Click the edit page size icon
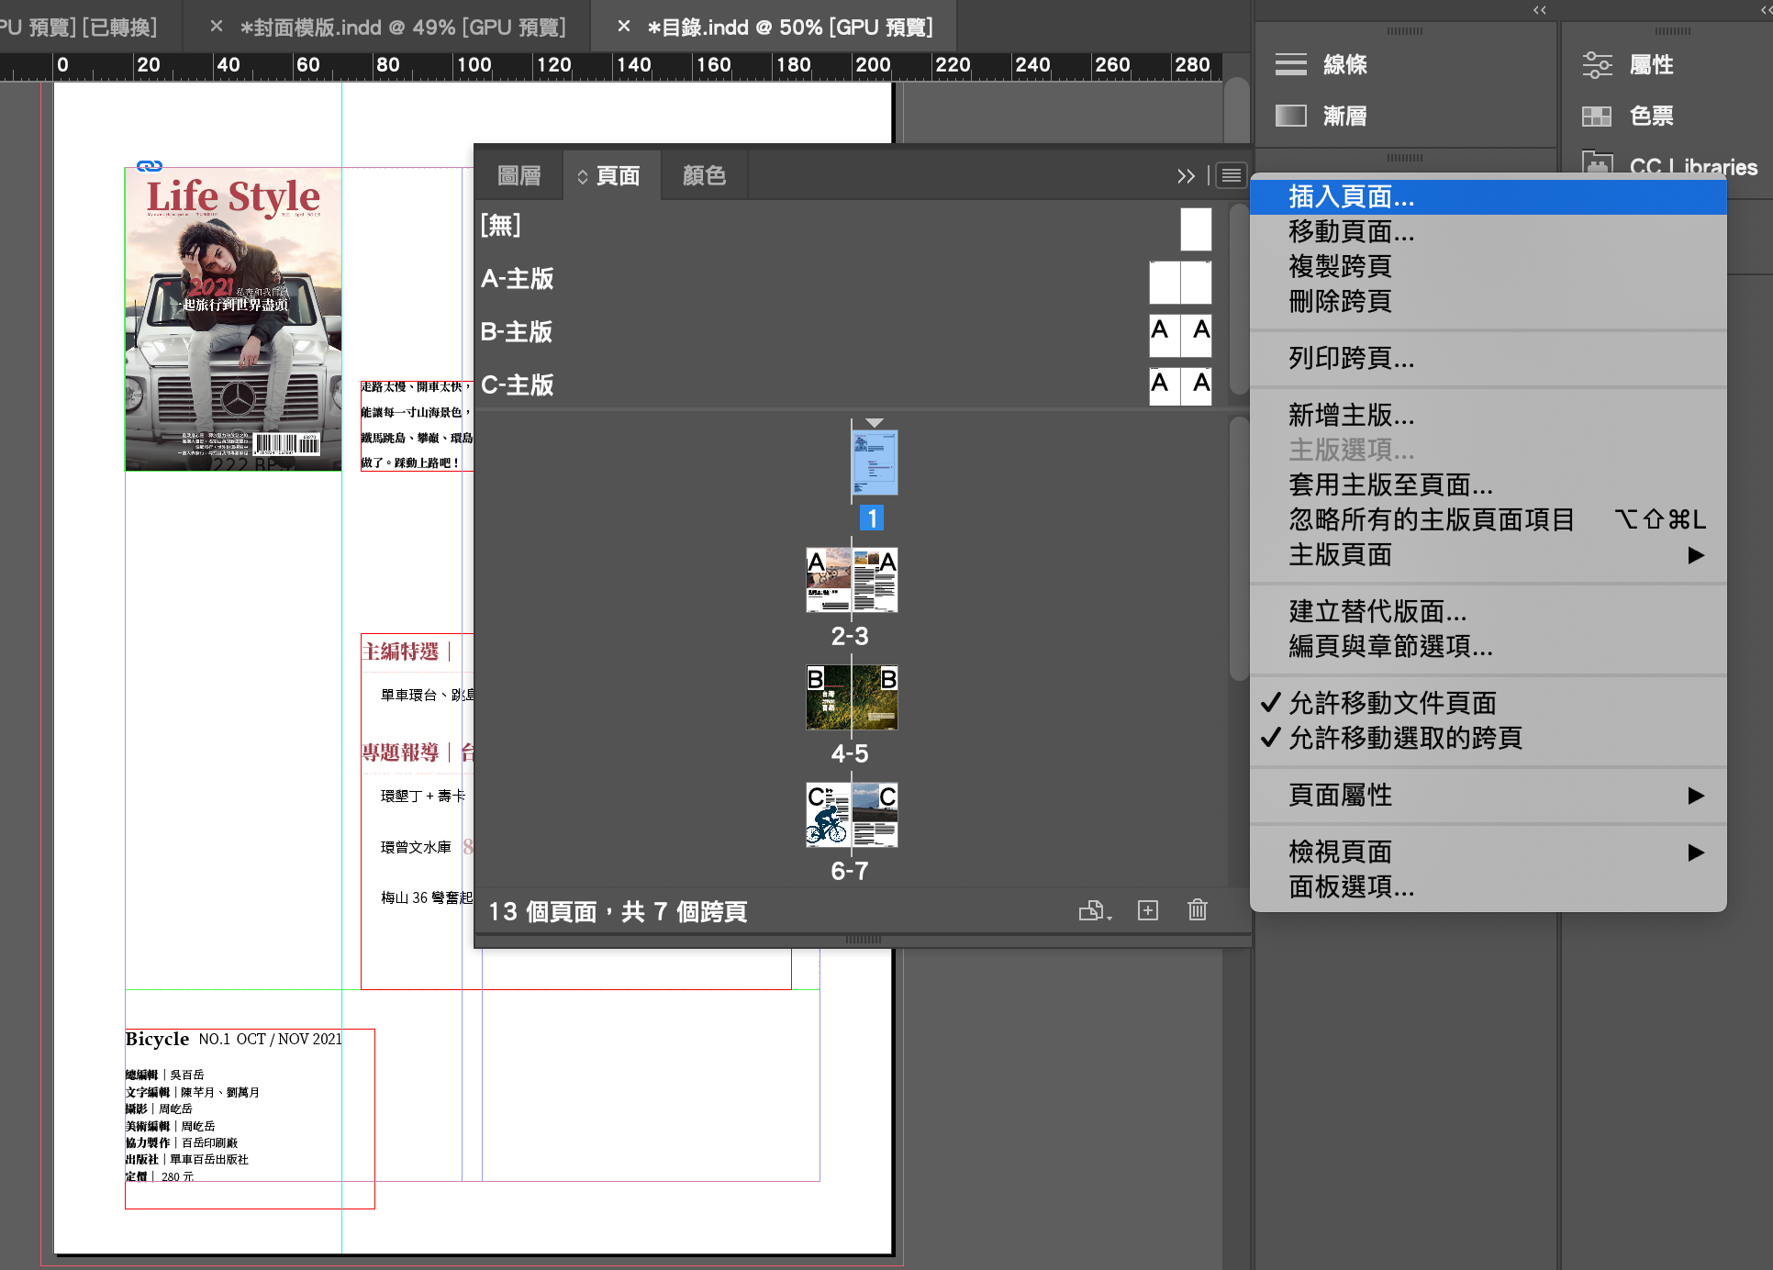The width and height of the screenshot is (1773, 1270). [1094, 910]
